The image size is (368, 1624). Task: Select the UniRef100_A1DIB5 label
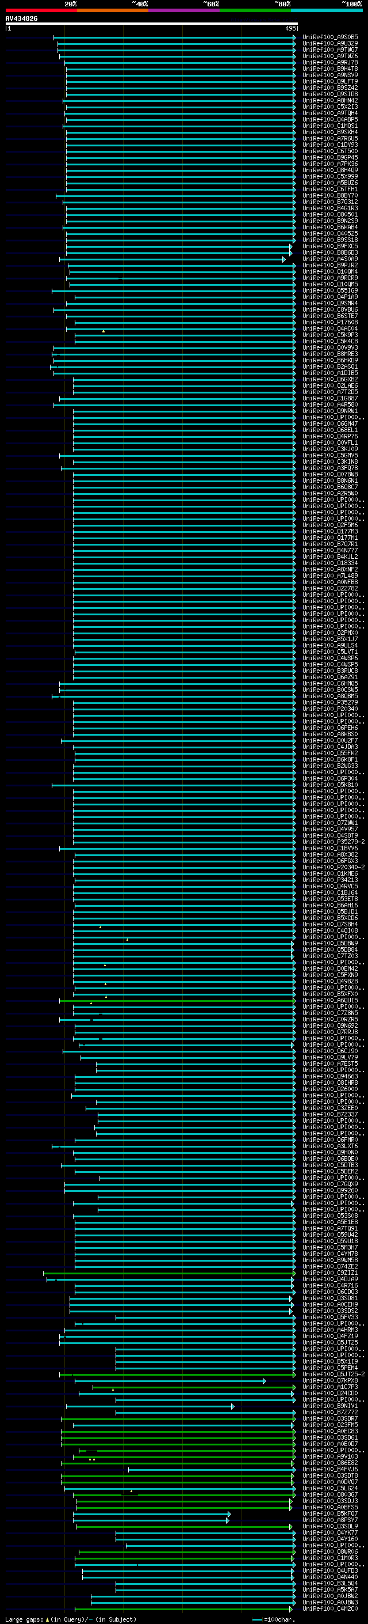330,373
